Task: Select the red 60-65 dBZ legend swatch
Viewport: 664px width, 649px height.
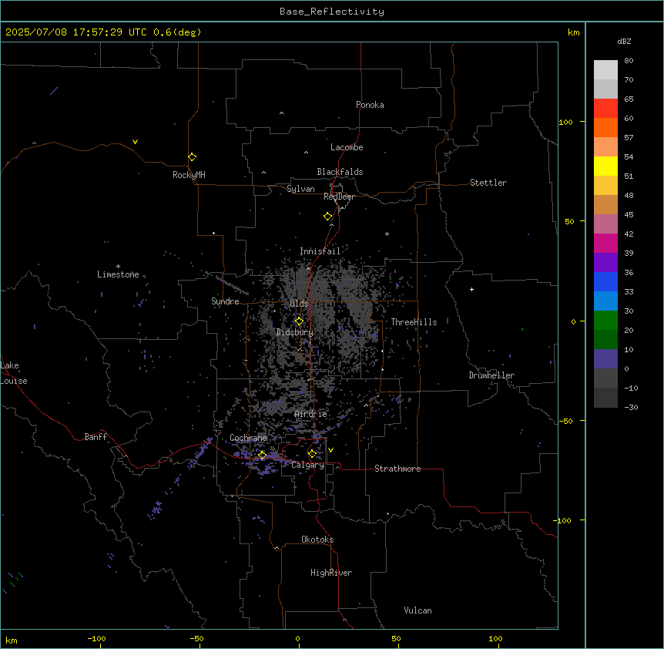Action: (x=605, y=109)
